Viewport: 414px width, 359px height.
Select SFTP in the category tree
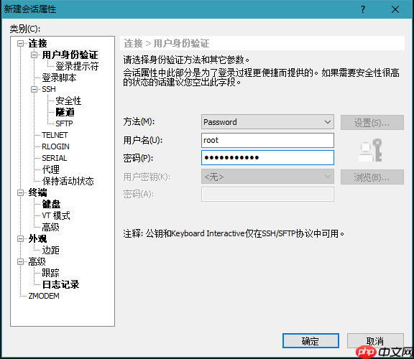pos(64,123)
